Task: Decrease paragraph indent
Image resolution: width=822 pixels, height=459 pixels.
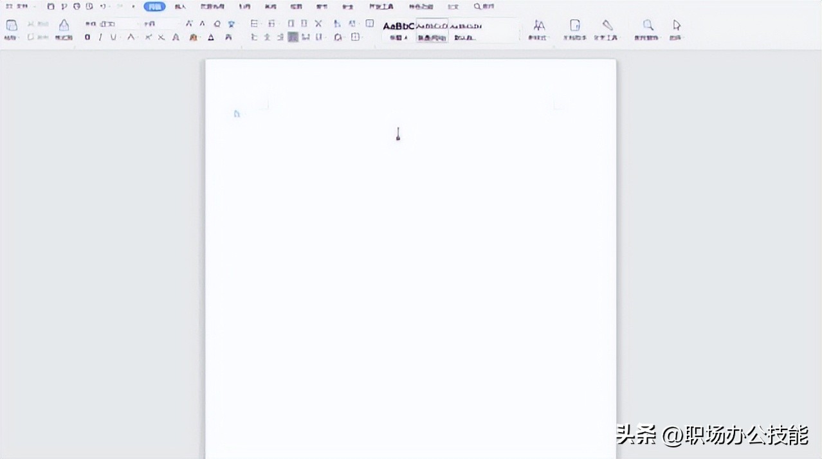Action: pyautogui.click(x=291, y=24)
